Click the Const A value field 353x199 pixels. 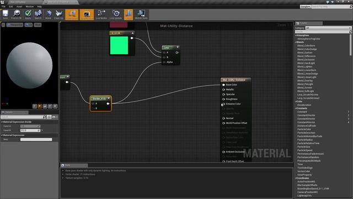(30, 126)
